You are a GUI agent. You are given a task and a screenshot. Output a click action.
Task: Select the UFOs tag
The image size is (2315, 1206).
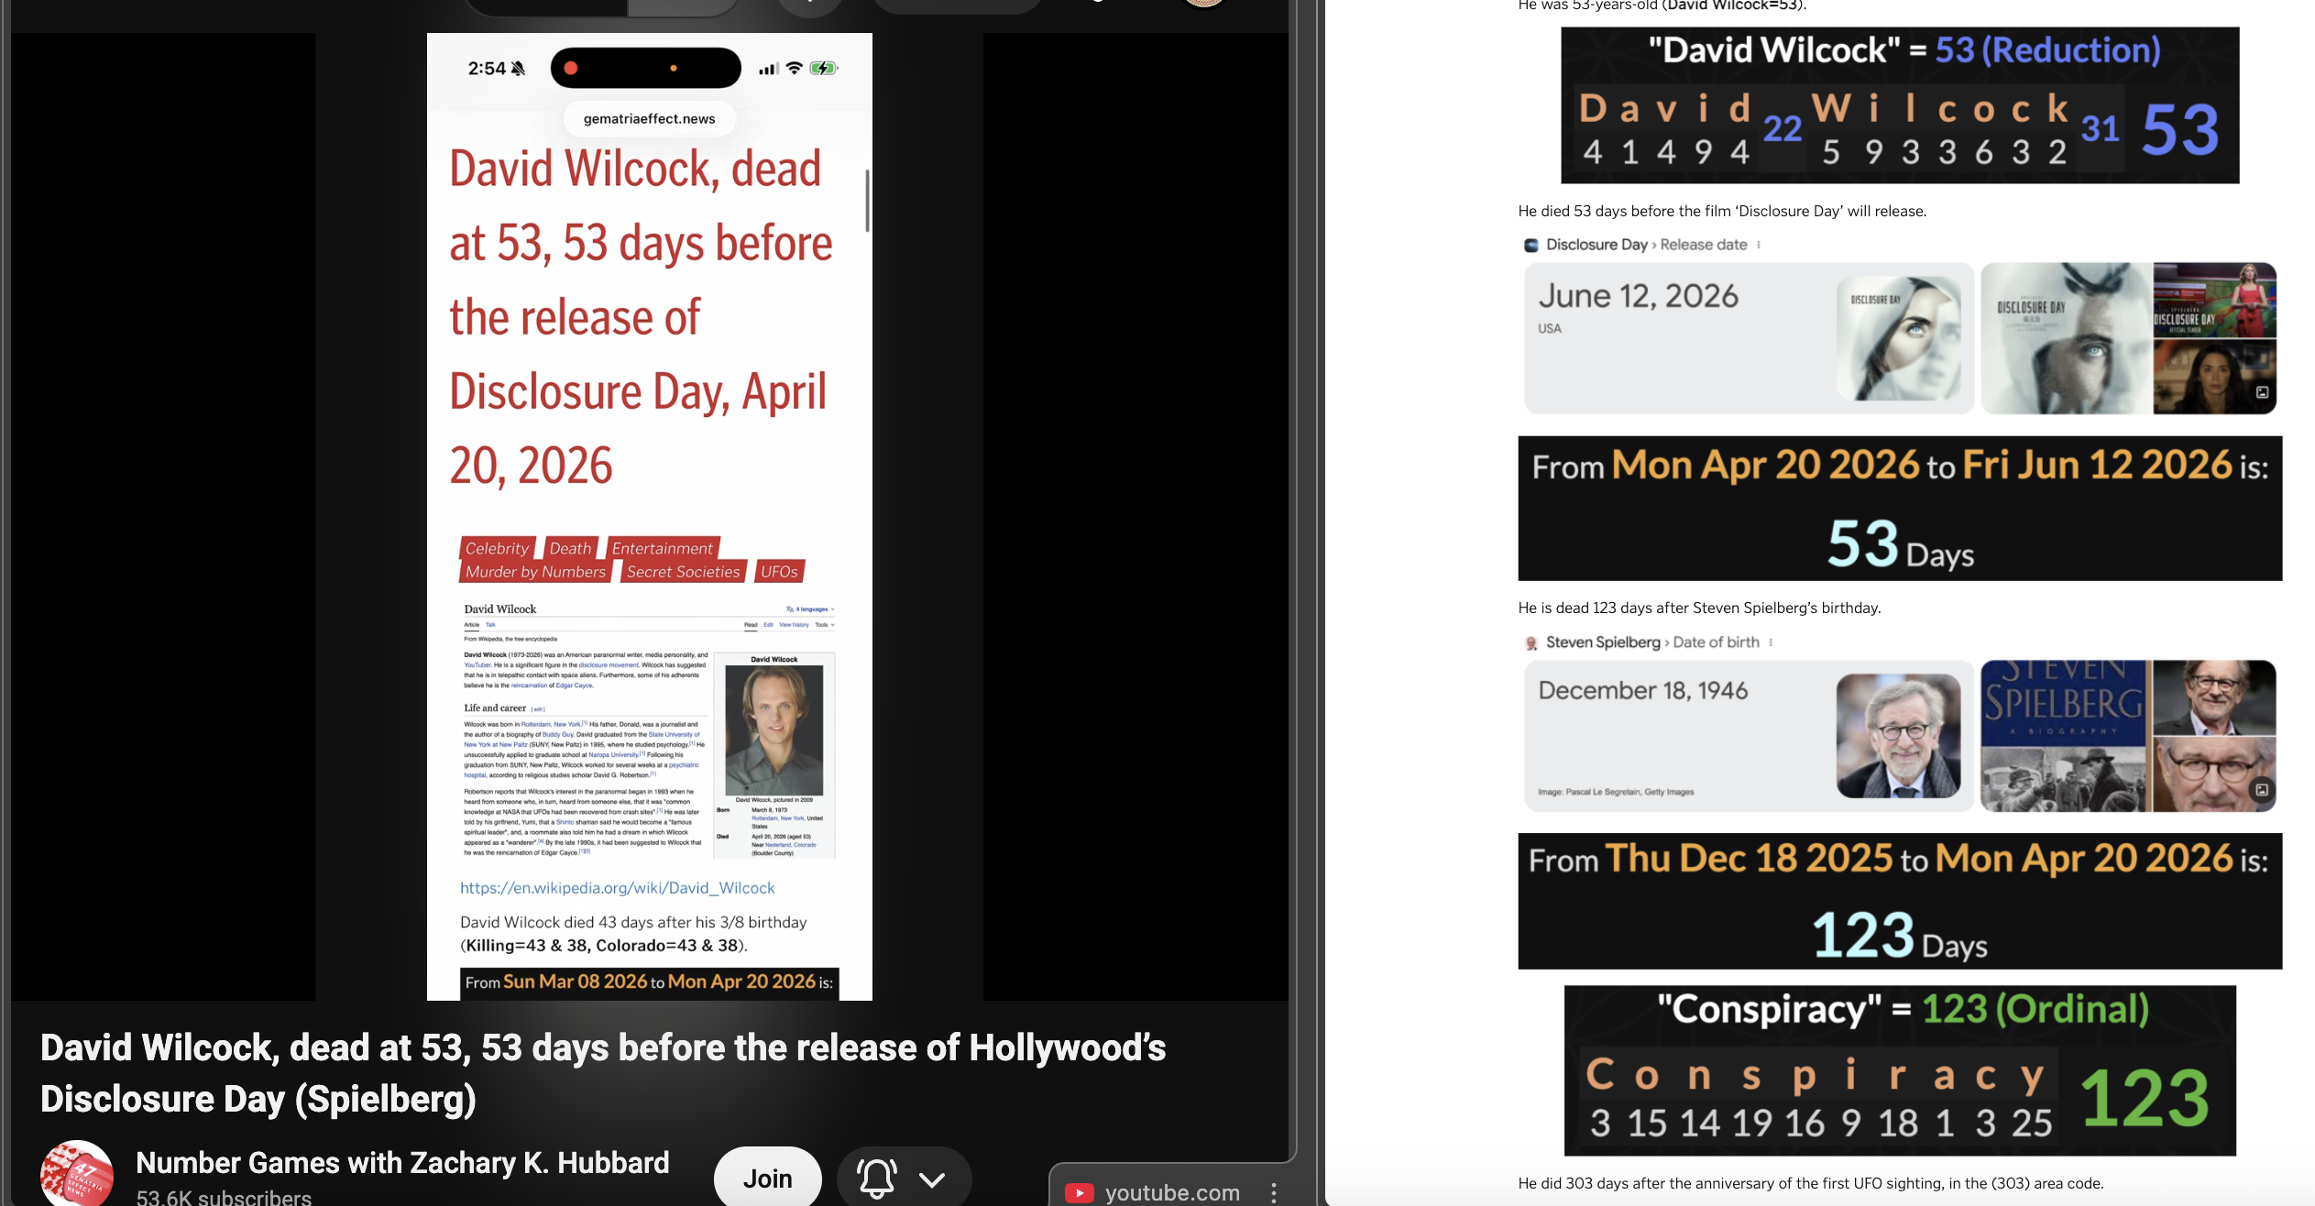779,571
